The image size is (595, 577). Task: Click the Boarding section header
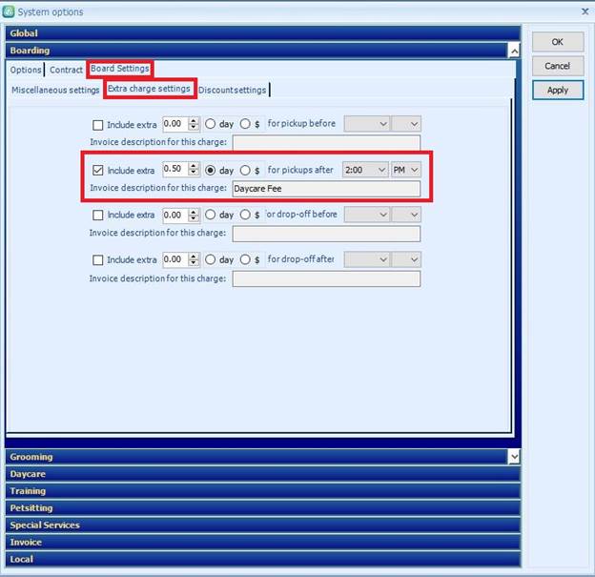click(256, 51)
